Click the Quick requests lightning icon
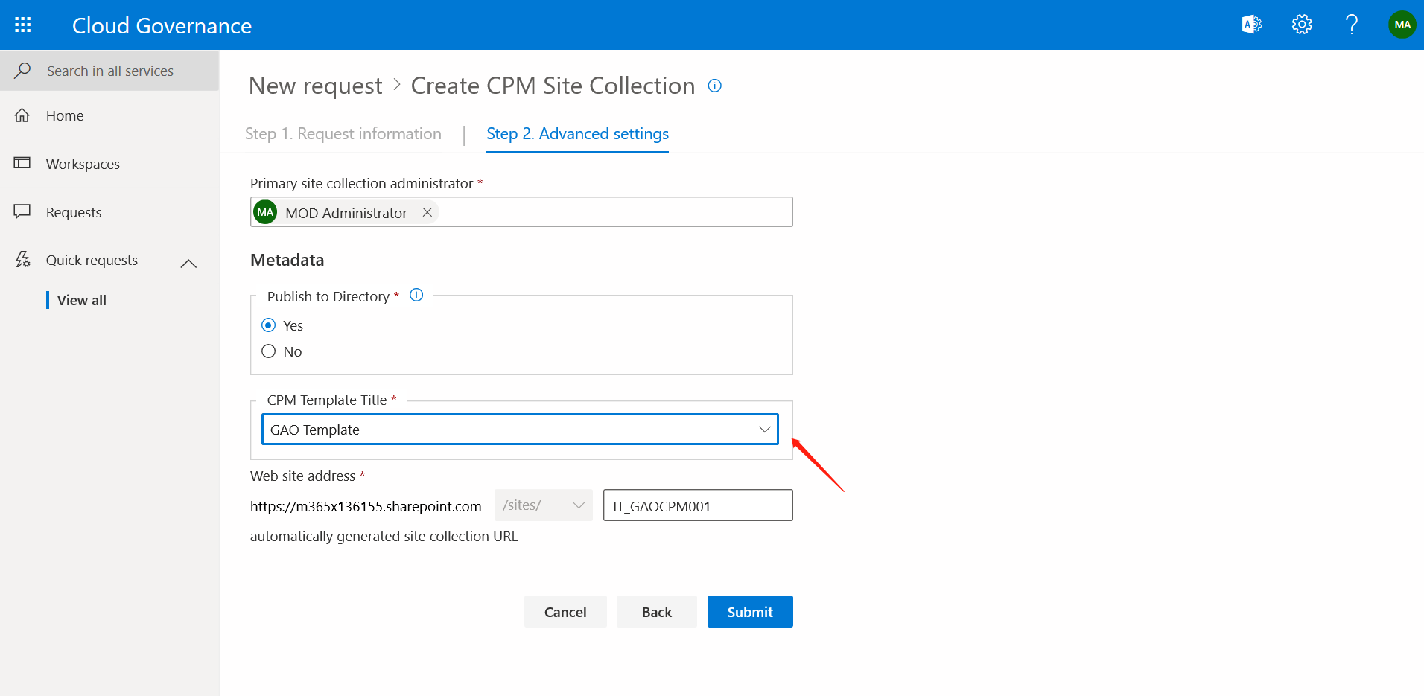 pyautogui.click(x=22, y=259)
